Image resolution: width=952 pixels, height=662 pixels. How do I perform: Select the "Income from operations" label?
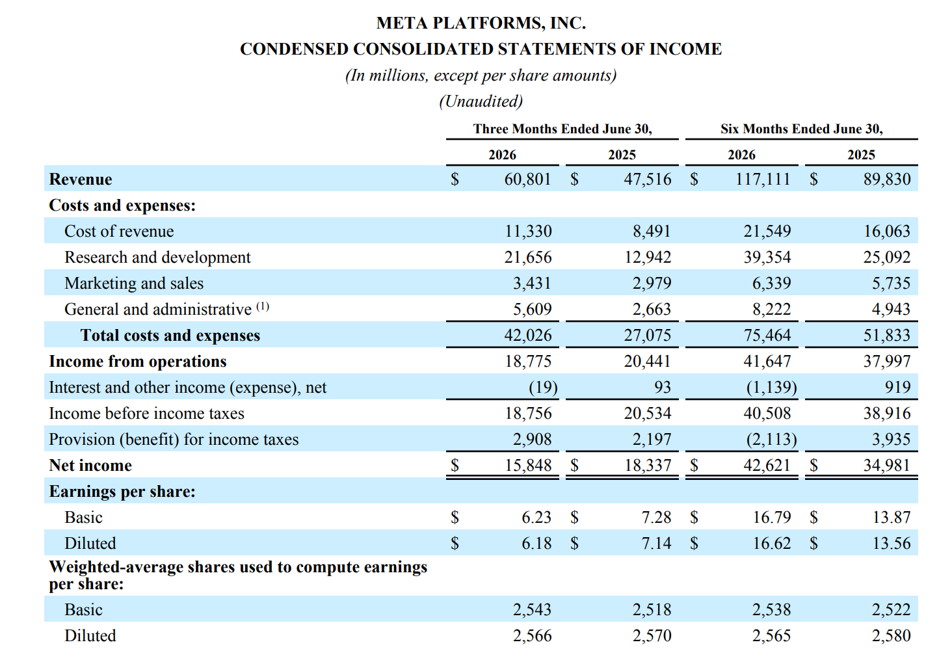coord(138,362)
